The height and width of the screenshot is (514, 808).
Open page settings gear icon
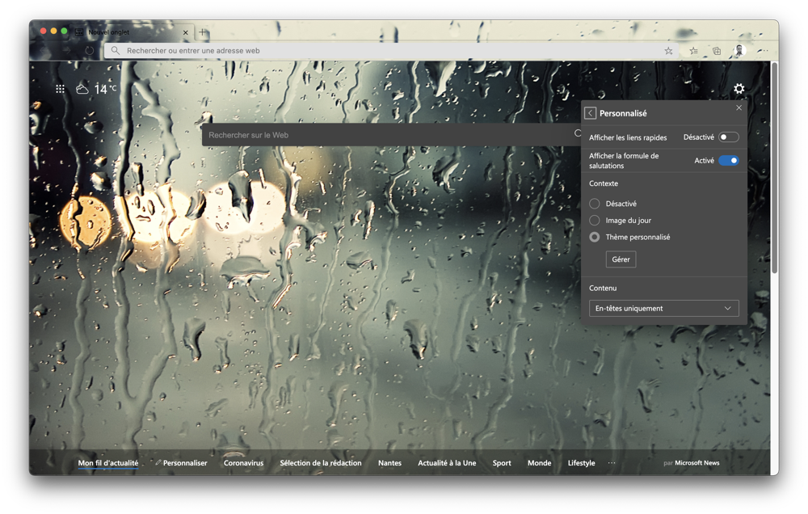739,89
